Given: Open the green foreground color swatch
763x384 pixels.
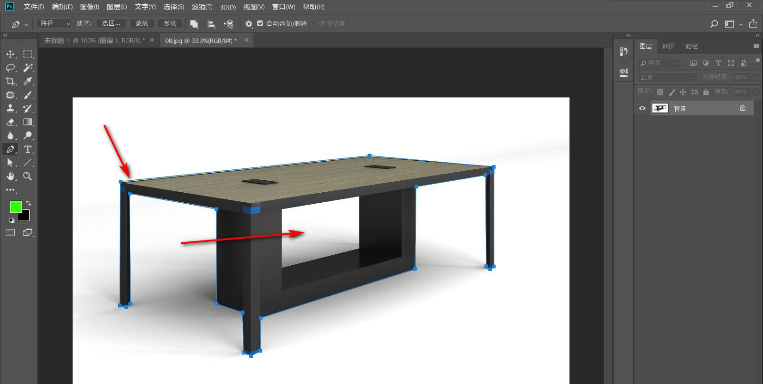Looking at the screenshot, I should (x=15, y=207).
